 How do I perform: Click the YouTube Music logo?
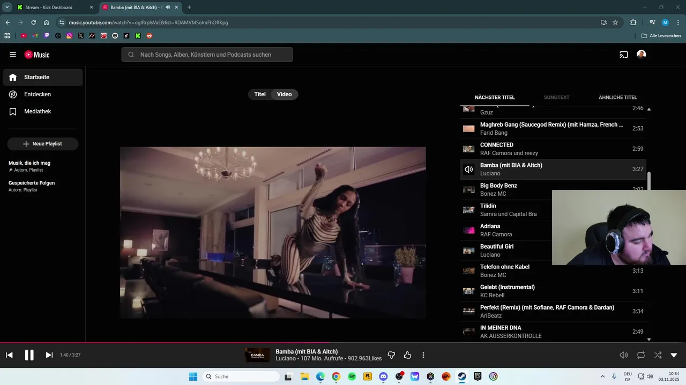coord(37,55)
